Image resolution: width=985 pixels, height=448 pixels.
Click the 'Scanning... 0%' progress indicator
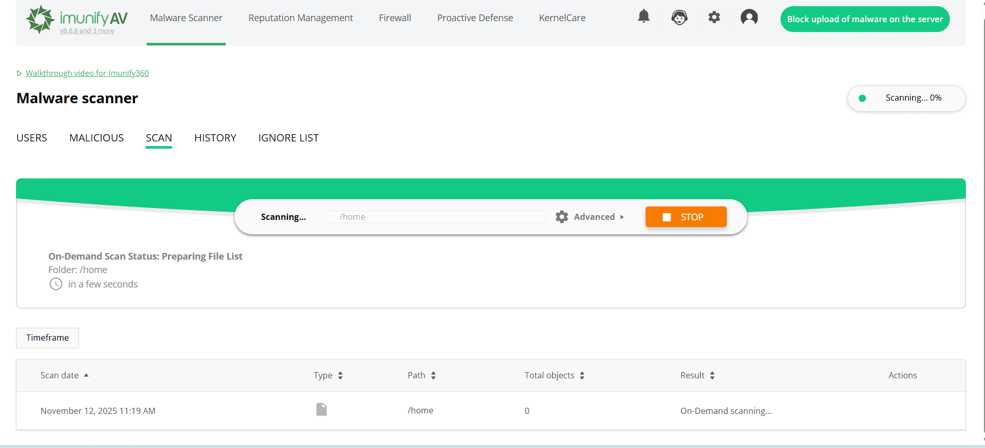coord(906,98)
